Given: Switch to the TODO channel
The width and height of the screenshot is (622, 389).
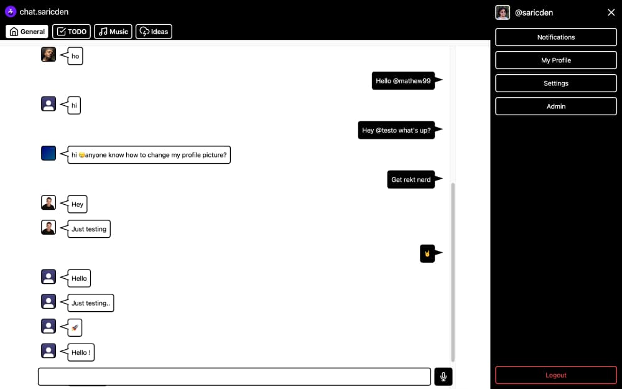Looking at the screenshot, I should pos(71,31).
